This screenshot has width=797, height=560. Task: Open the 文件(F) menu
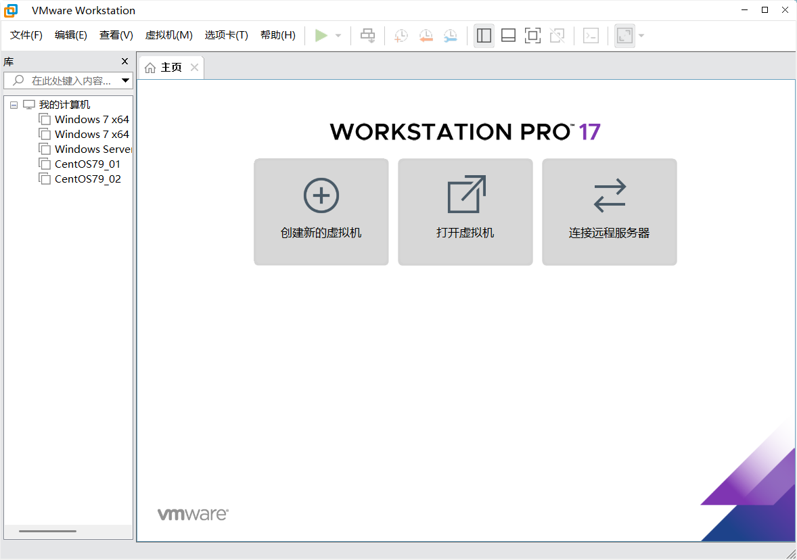pos(26,35)
